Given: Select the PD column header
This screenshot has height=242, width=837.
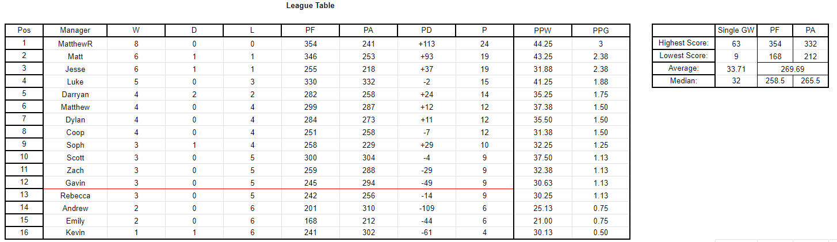Looking at the screenshot, I should point(426,30).
